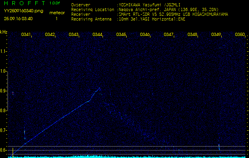Click the 0.6 frequency axis label
Viewport: 249px width, 158px height.
[4, 150]
